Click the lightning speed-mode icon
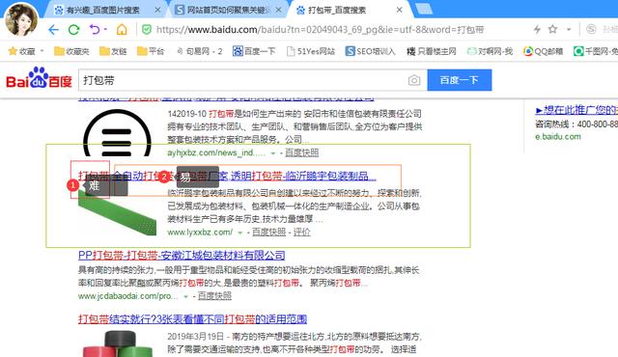This screenshot has height=357, width=618. (537, 29)
